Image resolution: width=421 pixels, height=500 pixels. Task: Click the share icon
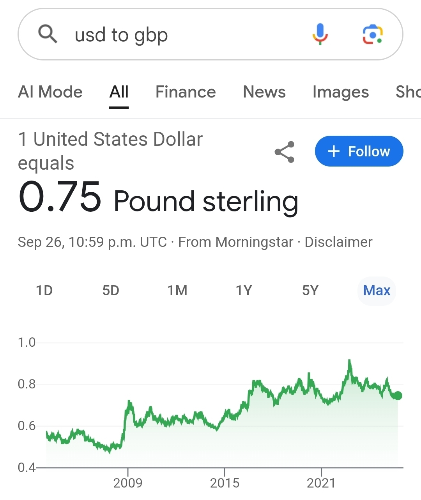coord(285,152)
